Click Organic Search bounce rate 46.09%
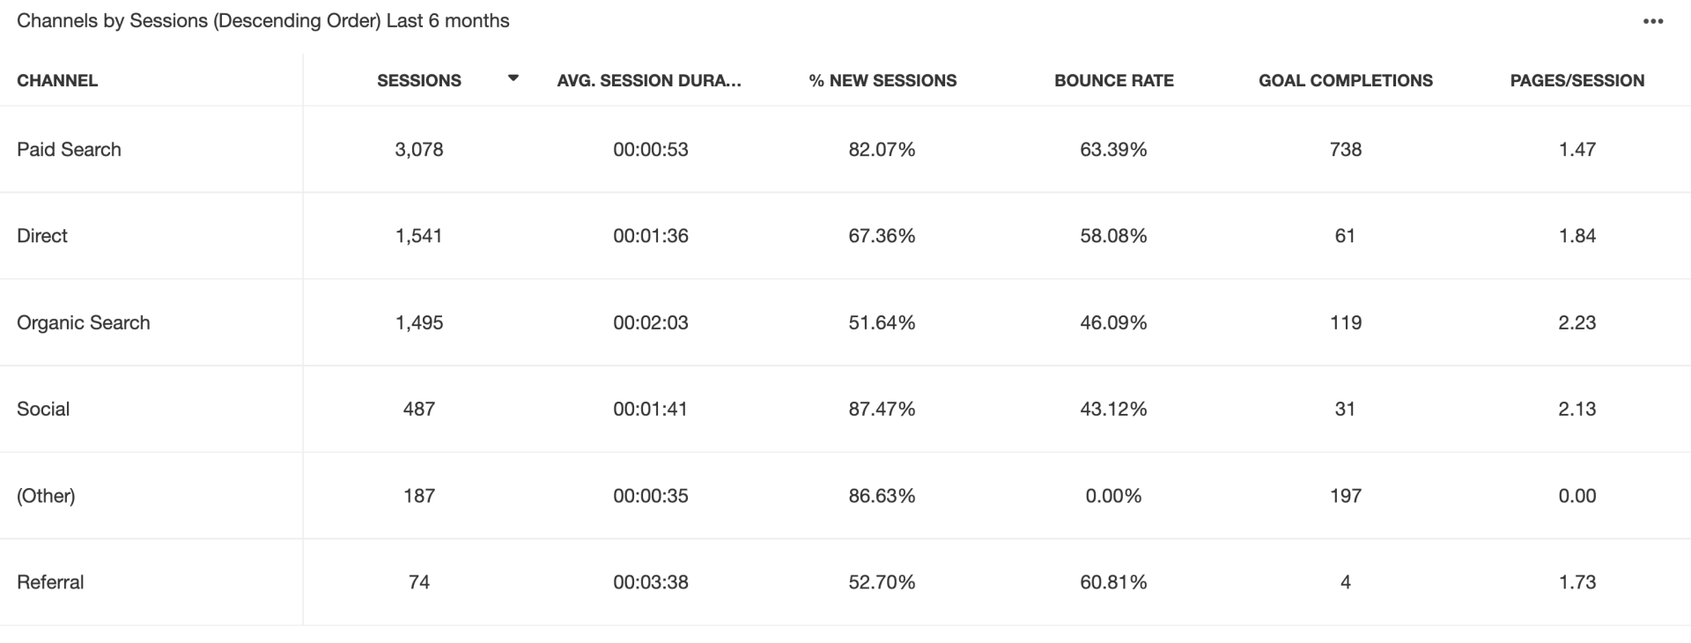The width and height of the screenshot is (1691, 643). click(1114, 322)
